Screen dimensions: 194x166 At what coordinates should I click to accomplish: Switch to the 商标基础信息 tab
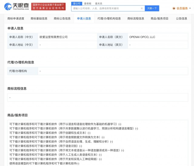(39, 19)
